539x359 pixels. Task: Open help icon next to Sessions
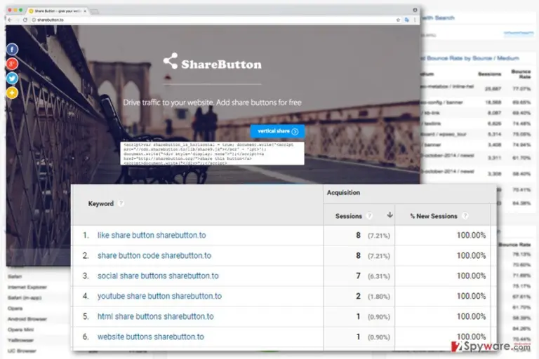point(369,216)
